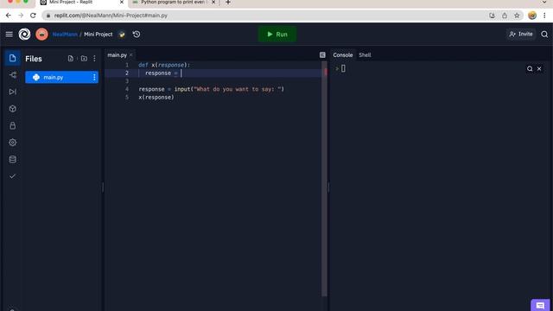Open the Settings gear icon
553x311 pixels.
(x=13, y=143)
